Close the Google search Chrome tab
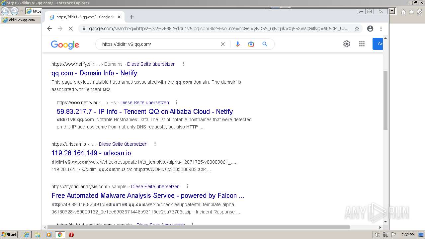 point(119,17)
